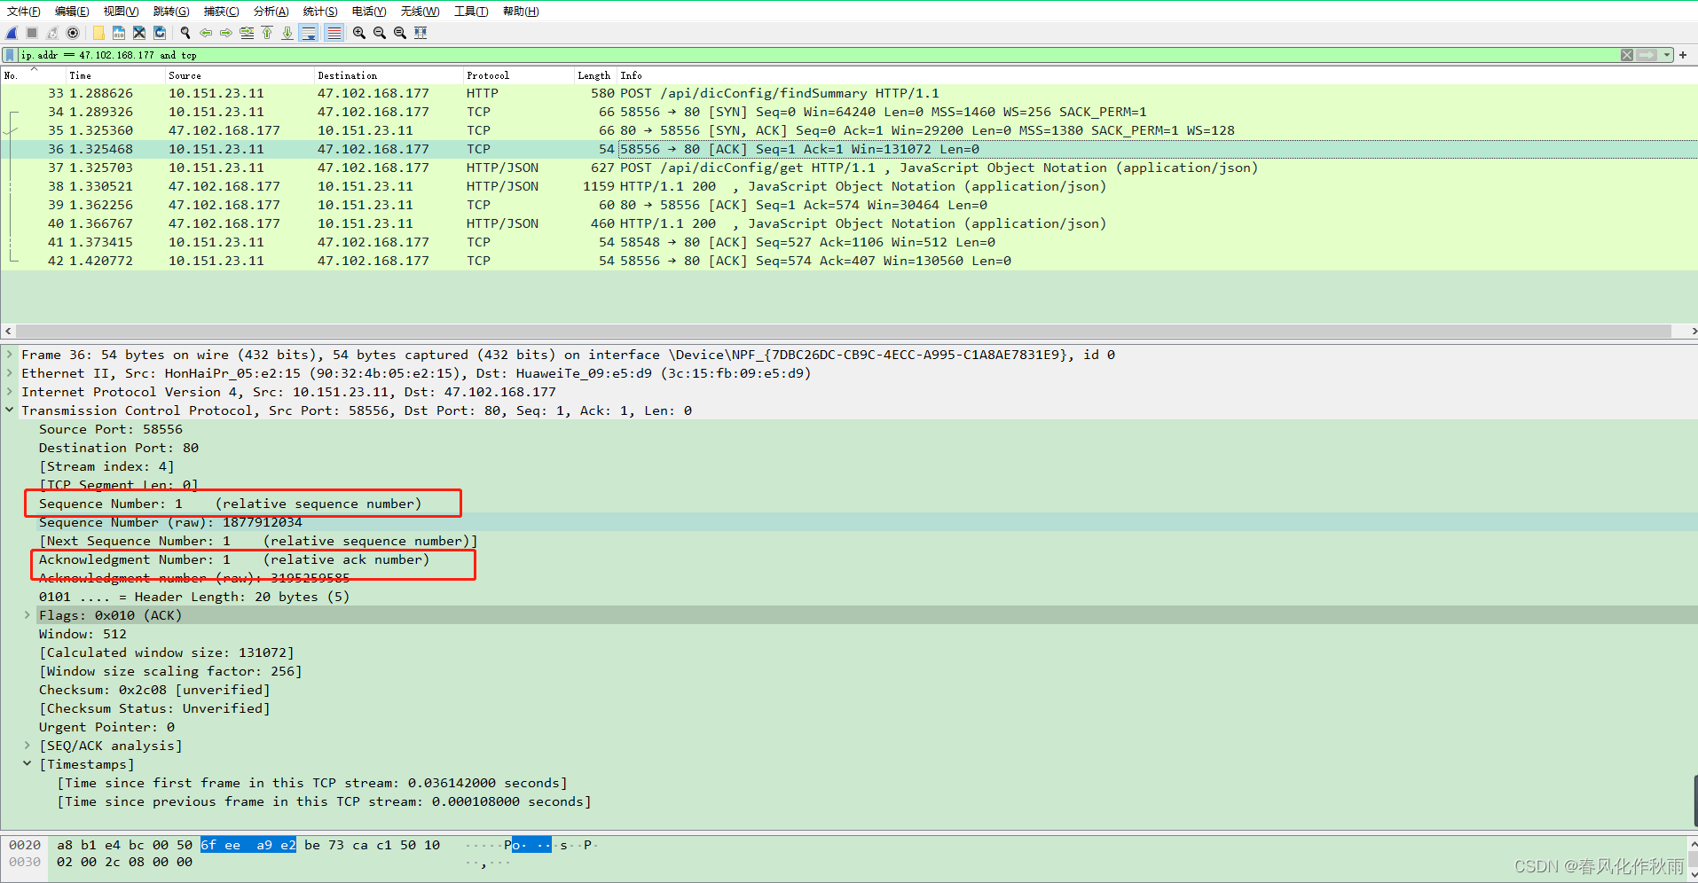Toggle auto-scroll during live capture
The image size is (1698, 883).
(309, 32)
